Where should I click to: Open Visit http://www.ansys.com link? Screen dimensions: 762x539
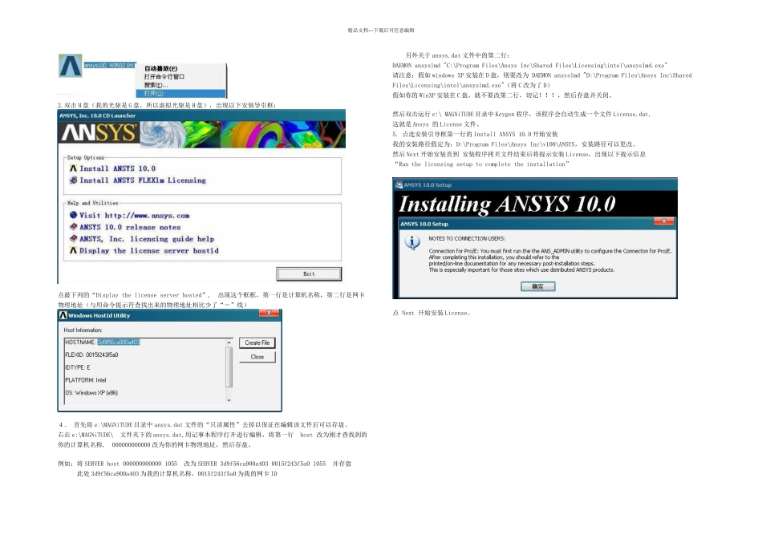tap(134, 215)
